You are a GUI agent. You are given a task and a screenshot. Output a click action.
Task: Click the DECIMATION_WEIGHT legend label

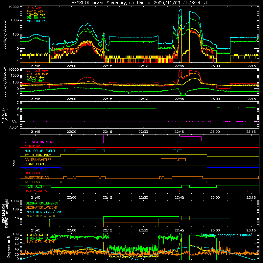tap(42, 208)
